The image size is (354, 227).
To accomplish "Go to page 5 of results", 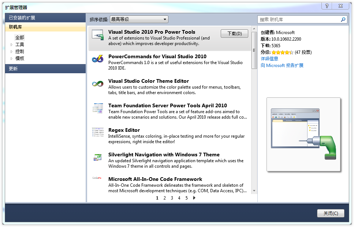I will point(186,198).
